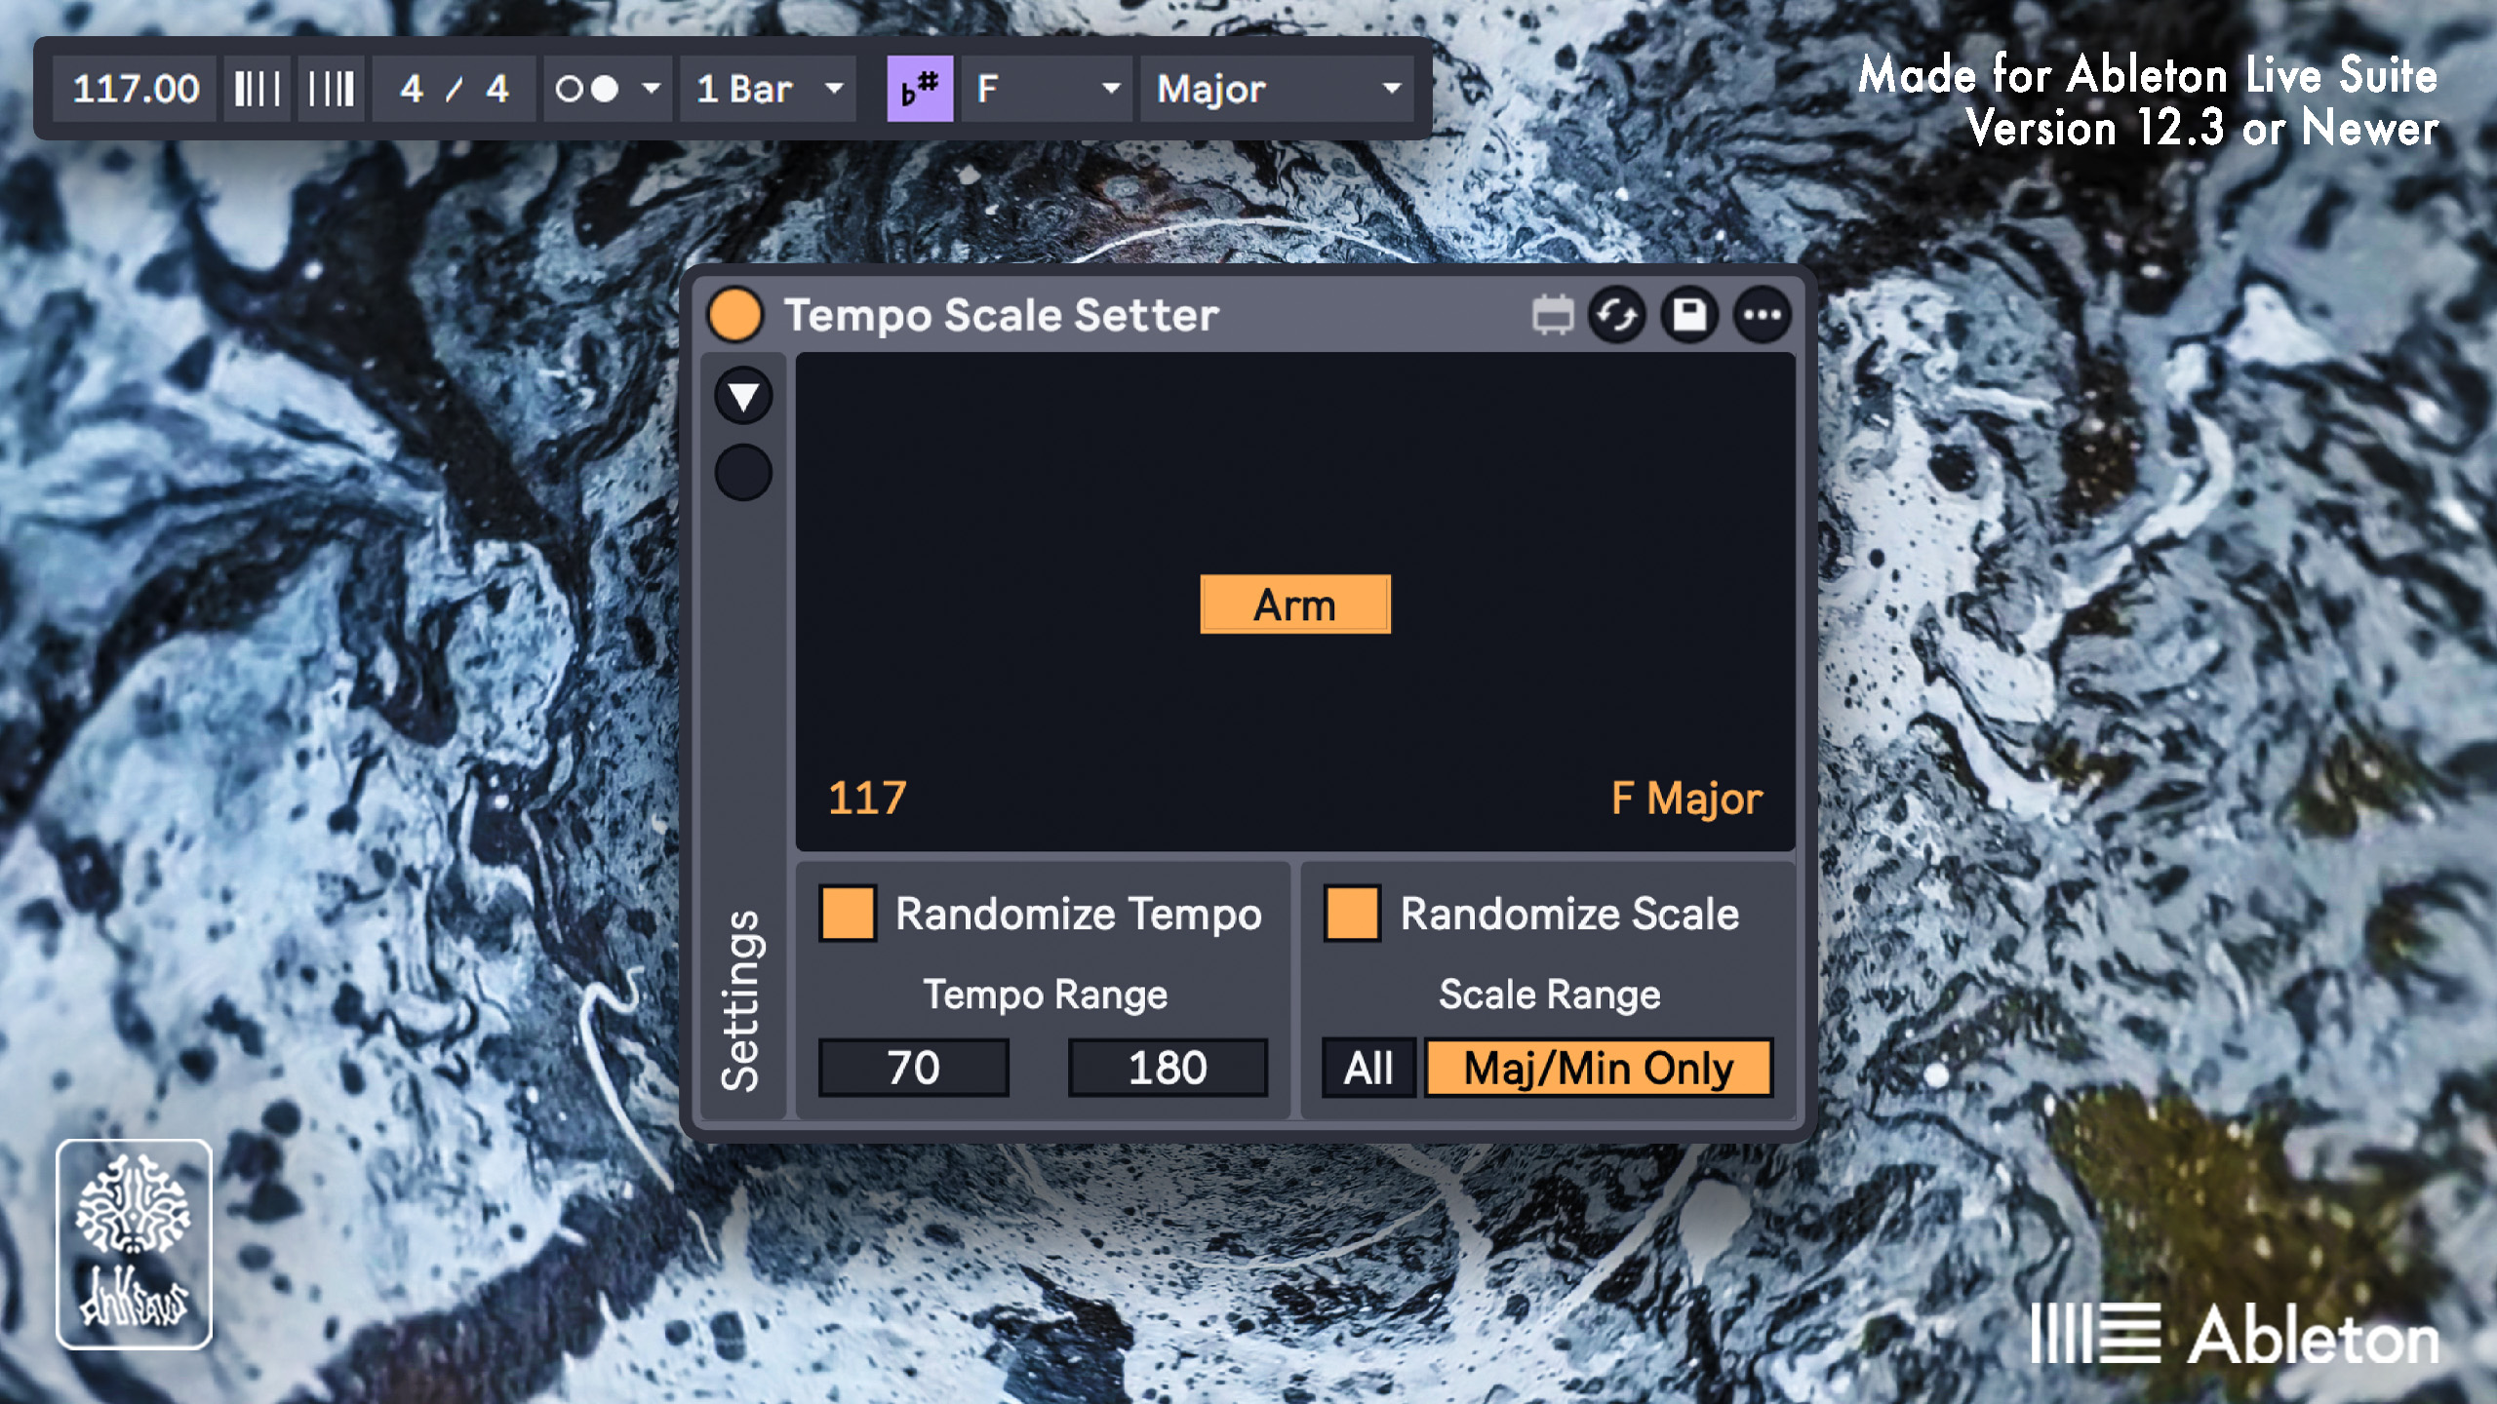The width and height of the screenshot is (2497, 1404).
Task: Click the Arm button
Action: (x=1295, y=604)
